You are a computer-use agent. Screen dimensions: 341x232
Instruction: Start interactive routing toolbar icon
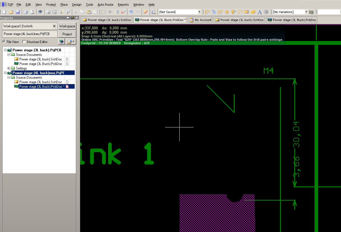[x=207, y=12]
